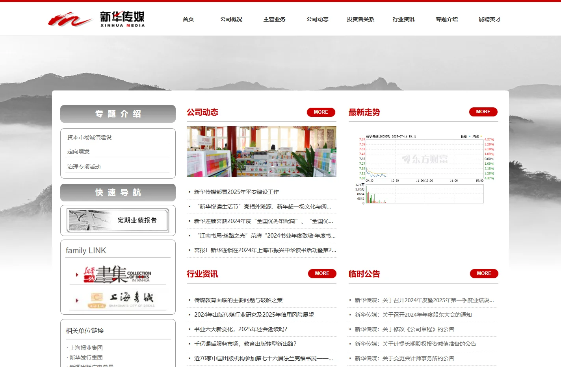Click MORE button beside 最新走势 heading
The height and width of the screenshot is (367, 561).
tap(483, 112)
